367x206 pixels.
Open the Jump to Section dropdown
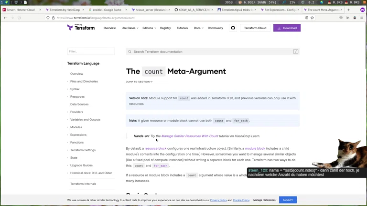pyautogui.click(x=139, y=82)
